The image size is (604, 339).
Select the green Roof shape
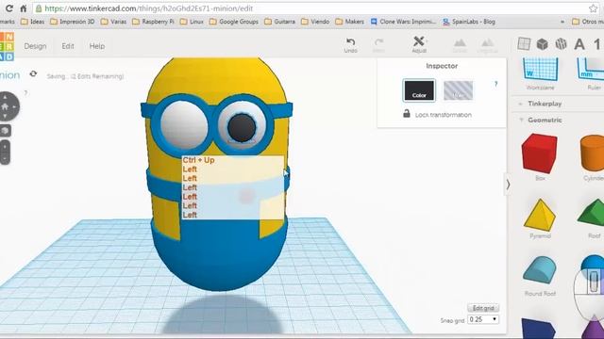591,212
